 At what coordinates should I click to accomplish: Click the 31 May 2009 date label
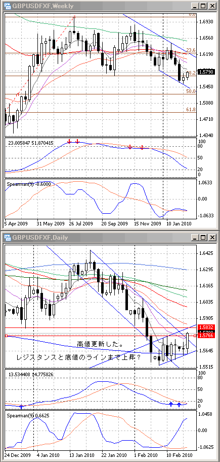tap(52, 223)
